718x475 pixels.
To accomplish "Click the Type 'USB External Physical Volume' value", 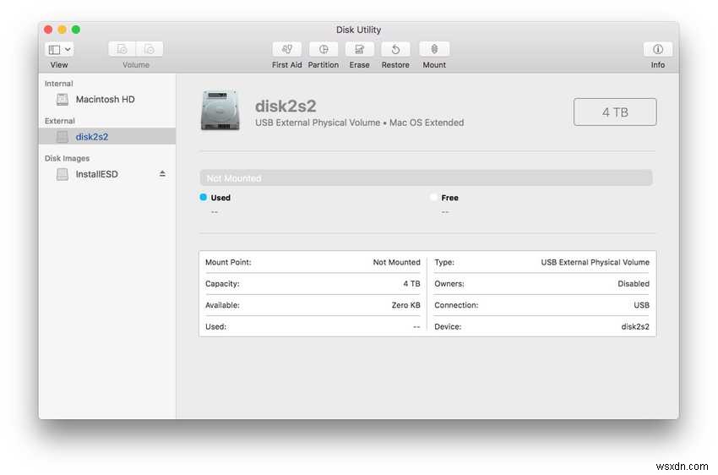I will [595, 262].
